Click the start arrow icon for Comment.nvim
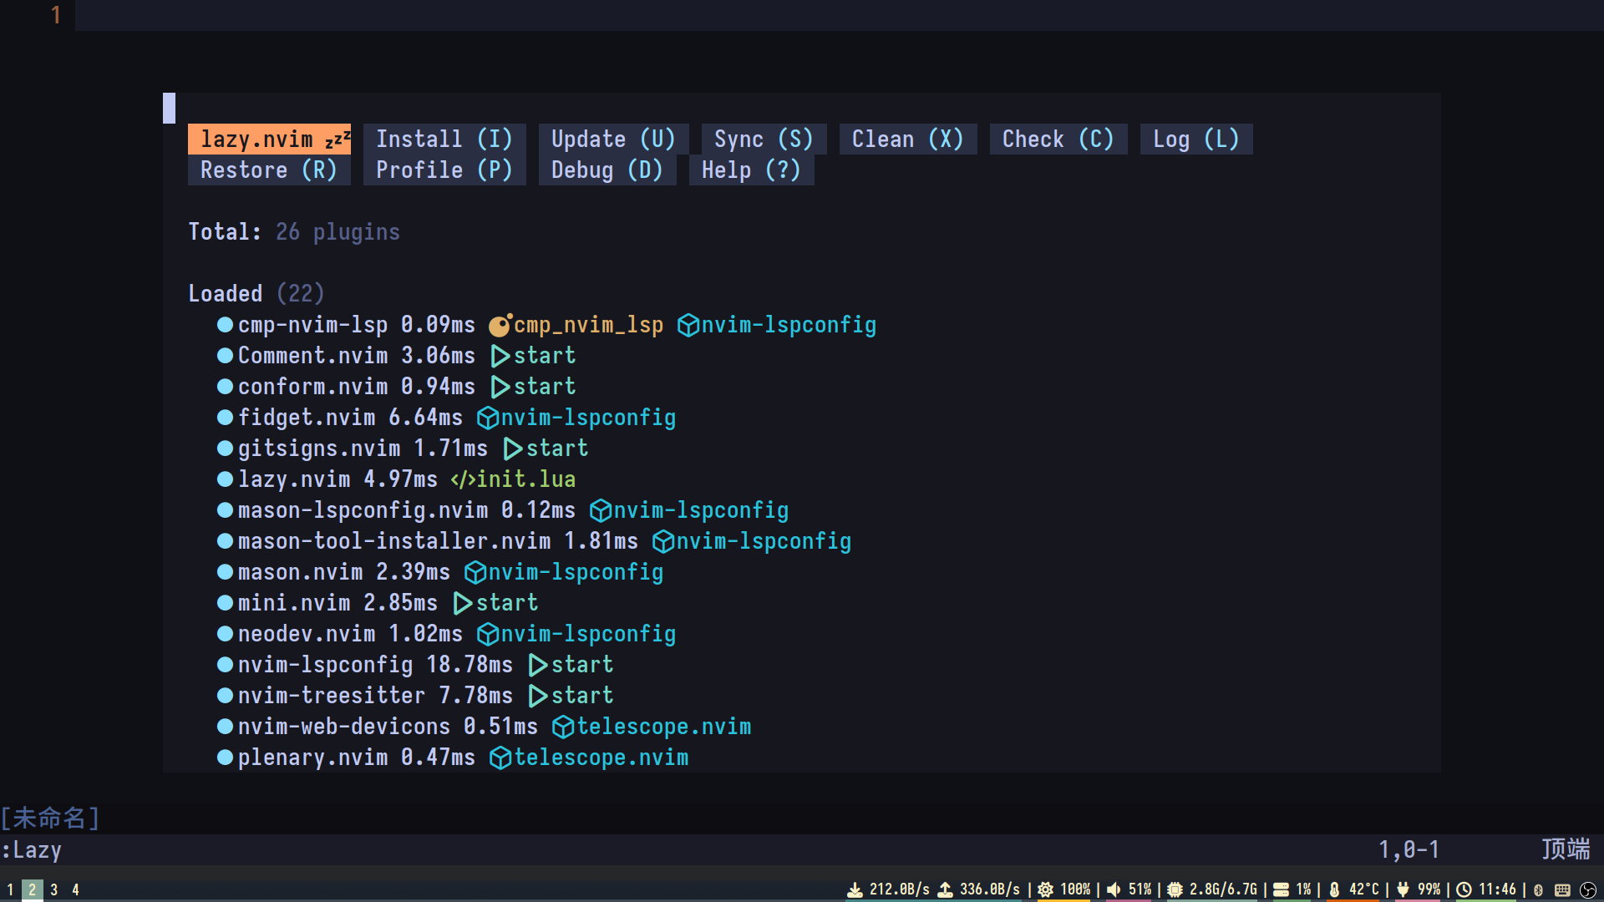This screenshot has width=1604, height=902. click(500, 356)
